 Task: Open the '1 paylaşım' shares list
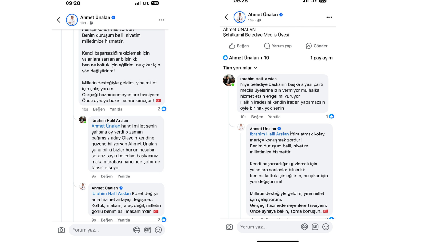pos(321,58)
